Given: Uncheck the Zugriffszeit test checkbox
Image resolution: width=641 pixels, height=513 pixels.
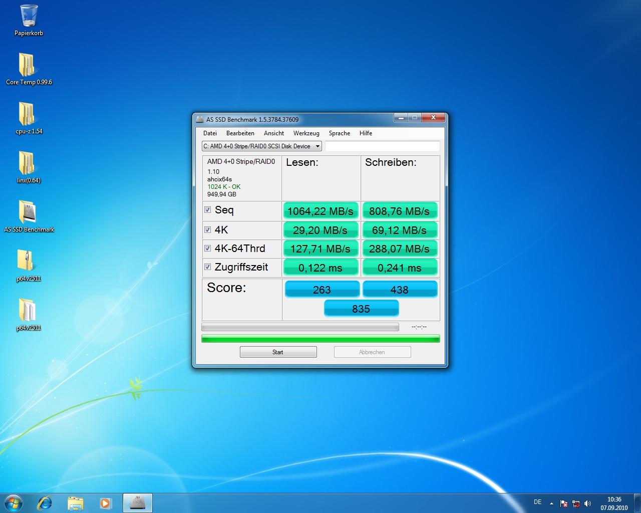Looking at the screenshot, I should (x=207, y=267).
